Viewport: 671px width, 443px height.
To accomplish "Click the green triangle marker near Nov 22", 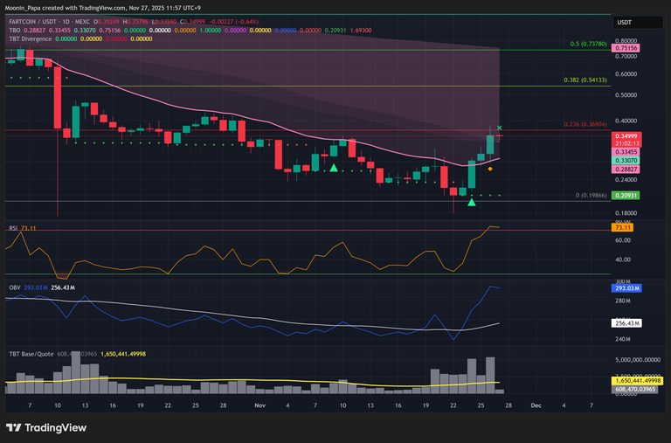I will pos(472,203).
